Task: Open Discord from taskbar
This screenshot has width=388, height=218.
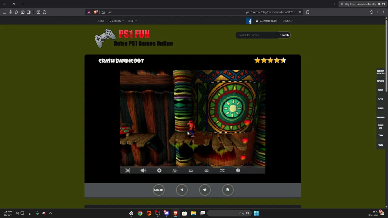Action: point(166,213)
